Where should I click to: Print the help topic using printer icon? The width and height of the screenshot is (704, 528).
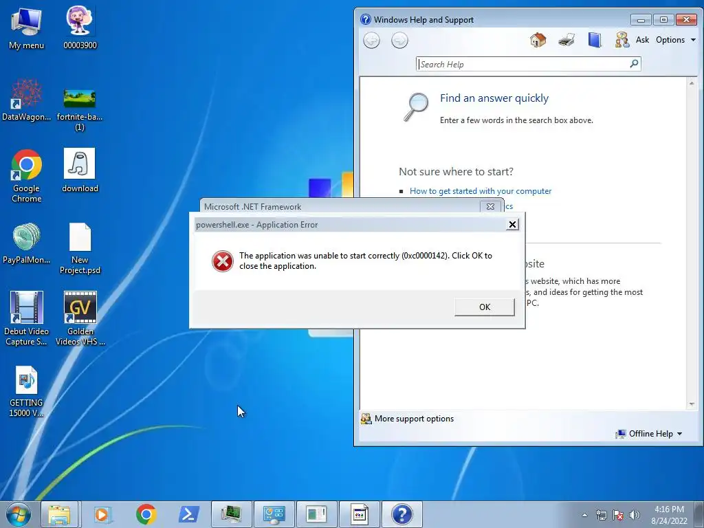click(x=566, y=40)
